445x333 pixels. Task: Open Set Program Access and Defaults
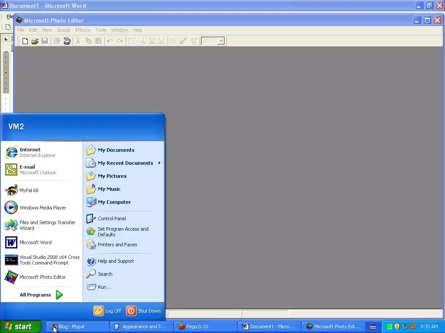(124, 232)
